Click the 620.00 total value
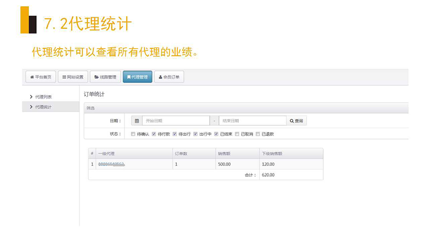 268,175
